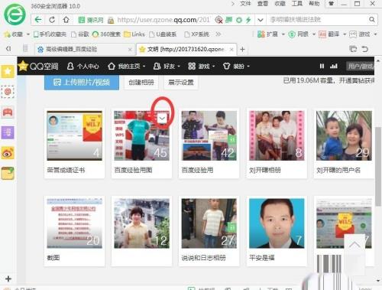Click the QQ空间 logo
The height and width of the screenshot is (290, 382).
[38, 67]
